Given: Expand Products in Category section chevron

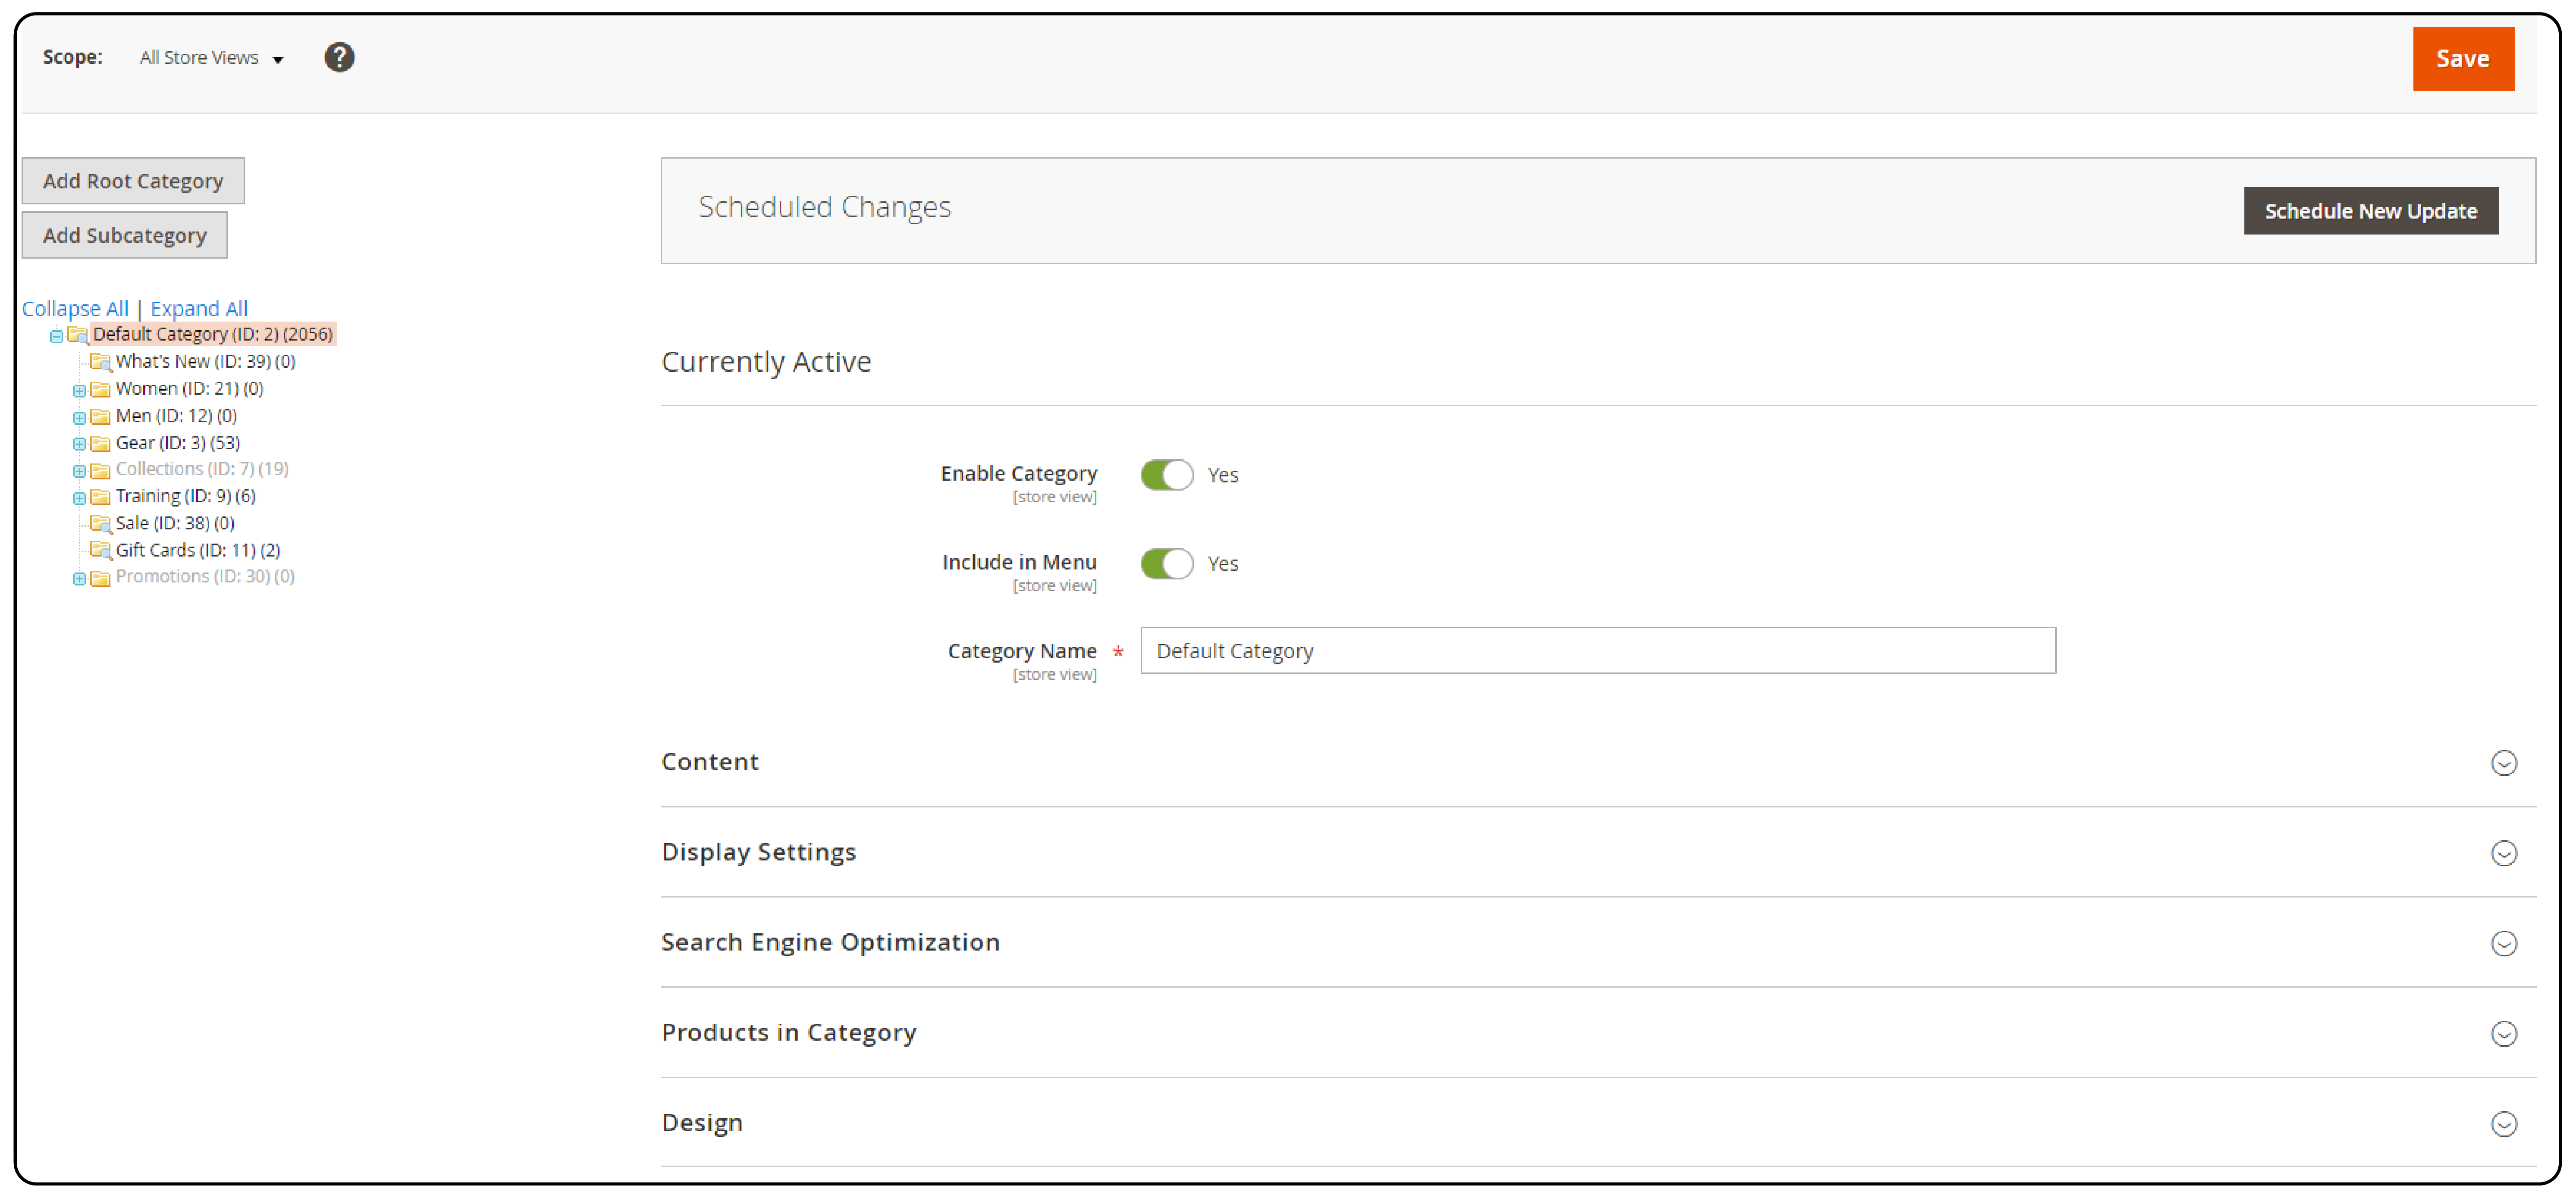Looking at the screenshot, I should pos(2503,1033).
